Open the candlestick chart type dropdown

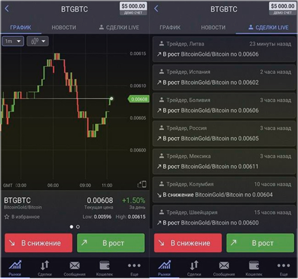(x=38, y=41)
